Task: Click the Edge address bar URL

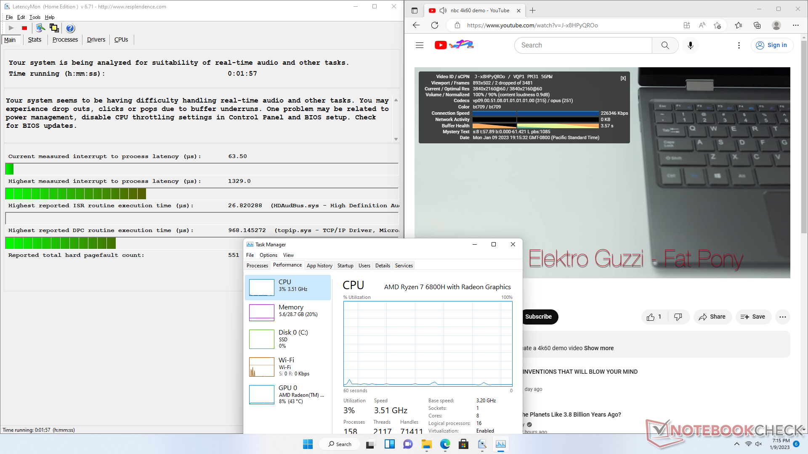Action: [532, 25]
